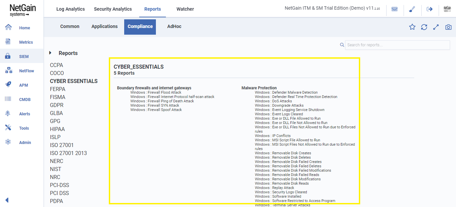Select the Compliance tab

140,27
